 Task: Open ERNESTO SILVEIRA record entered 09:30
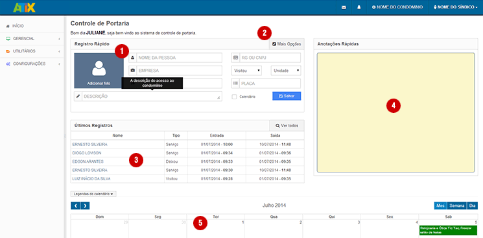click(90, 170)
